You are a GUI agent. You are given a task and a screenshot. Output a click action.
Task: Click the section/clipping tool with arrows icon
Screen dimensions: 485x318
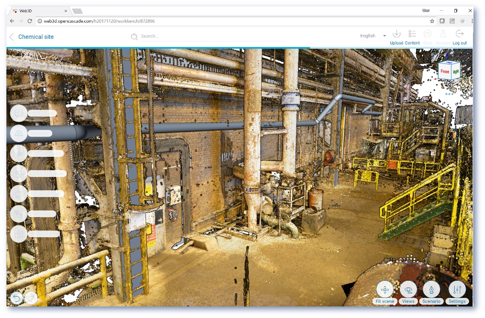click(19, 174)
